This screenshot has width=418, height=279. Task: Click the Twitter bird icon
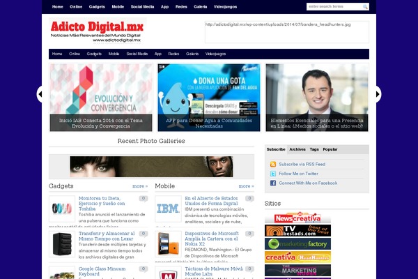point(273,174)
